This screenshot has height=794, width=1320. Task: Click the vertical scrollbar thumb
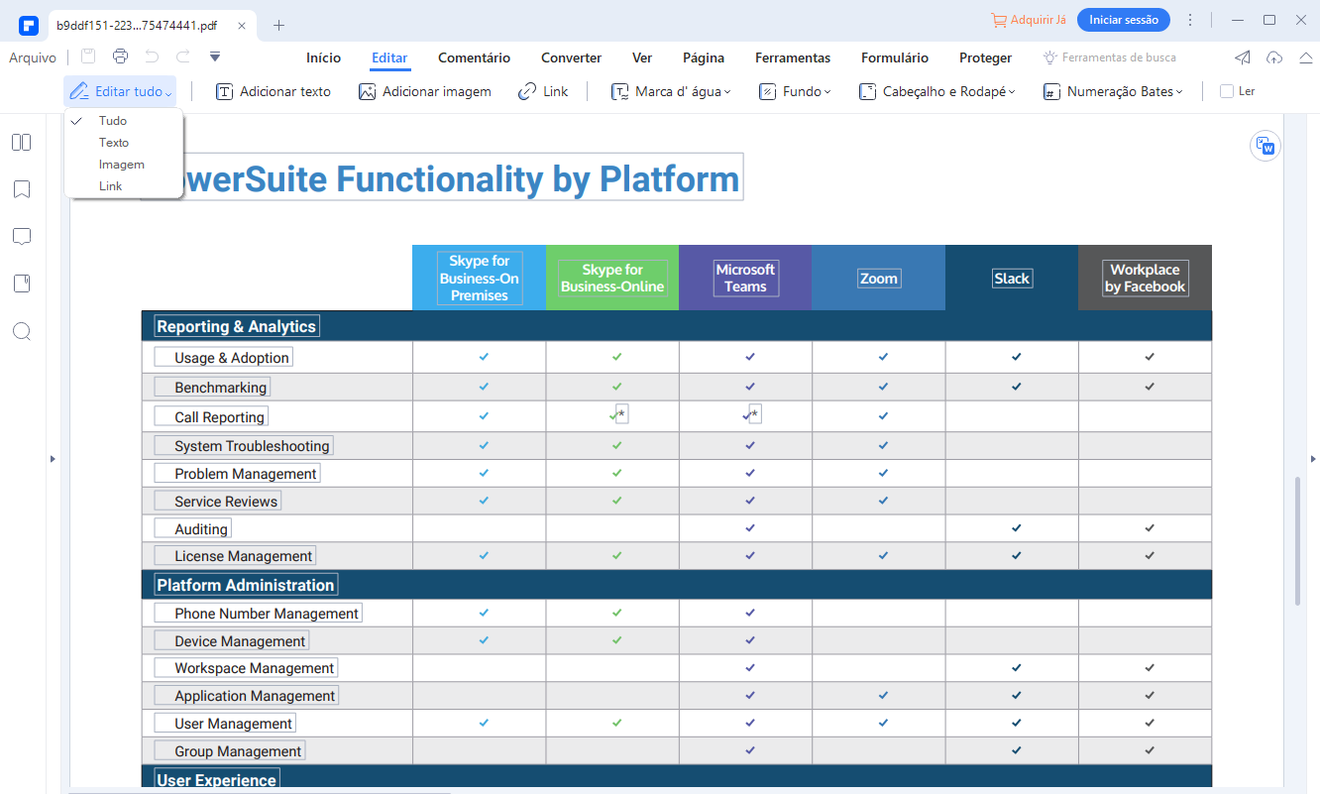[1297, 541]
